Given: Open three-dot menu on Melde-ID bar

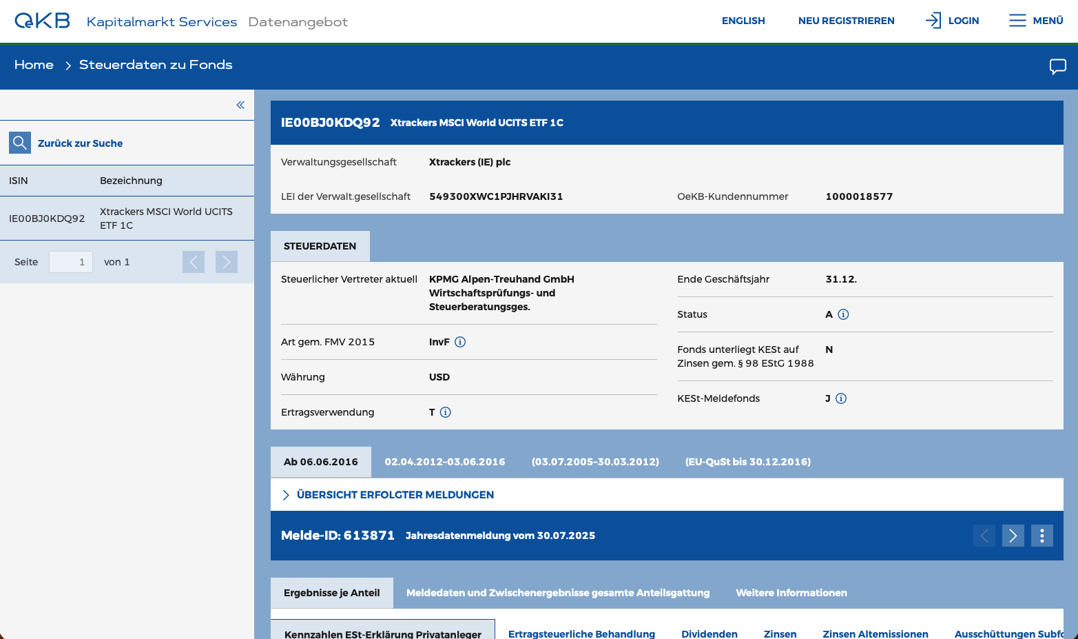Looking at the screenshot, I should tap(1041, 536).
